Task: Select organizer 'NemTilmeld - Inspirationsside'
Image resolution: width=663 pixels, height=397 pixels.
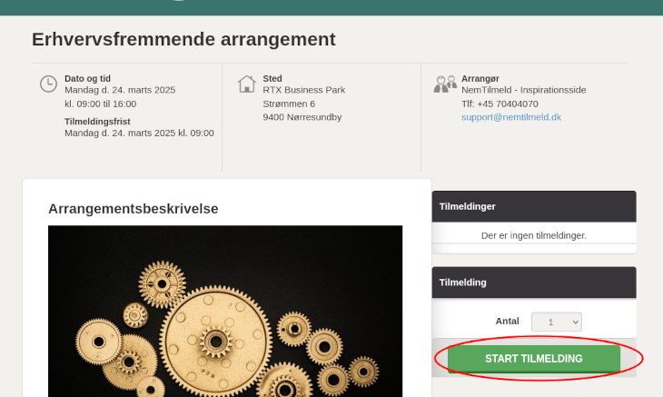Action: pos(523,90)
